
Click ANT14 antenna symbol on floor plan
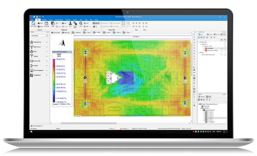(x=185, y=103)
